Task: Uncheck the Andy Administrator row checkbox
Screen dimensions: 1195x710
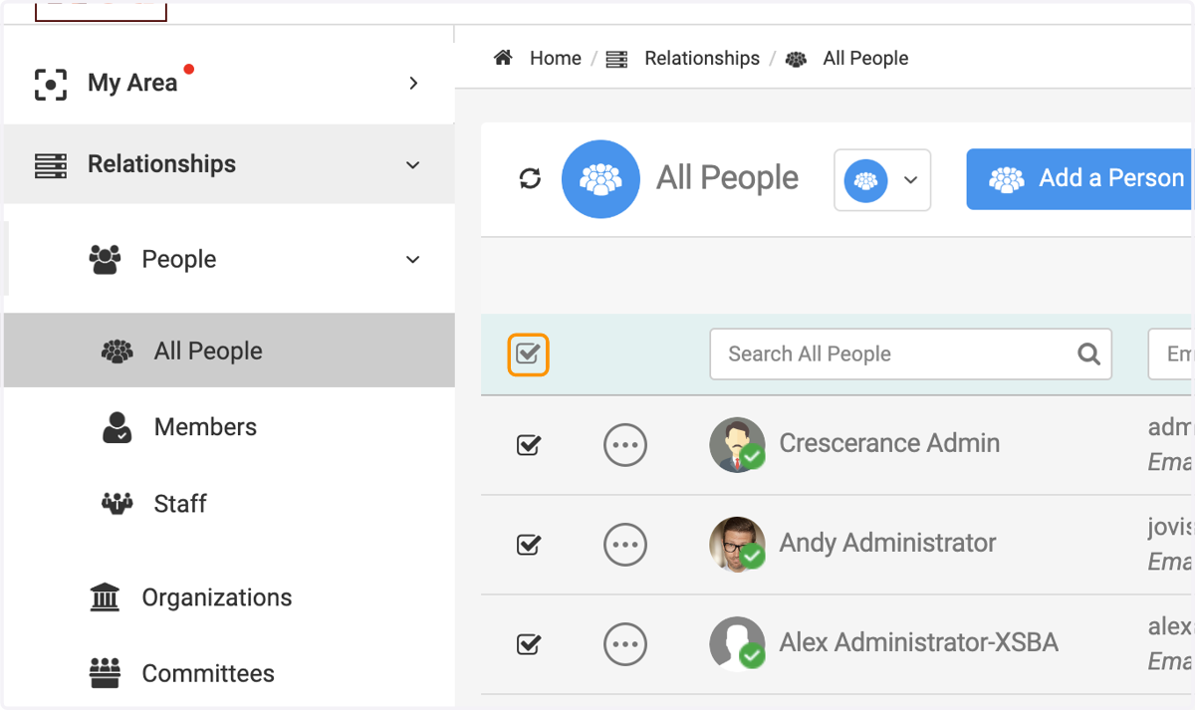Action: click(529, 545)
